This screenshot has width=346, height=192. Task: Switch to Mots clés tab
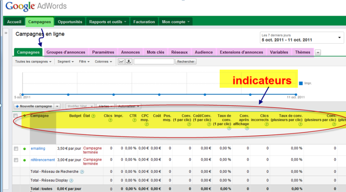coord(156,52)
